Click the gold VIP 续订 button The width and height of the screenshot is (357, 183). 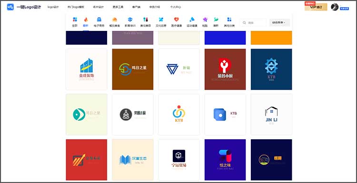pyautogui.click(x=316, y=7)
